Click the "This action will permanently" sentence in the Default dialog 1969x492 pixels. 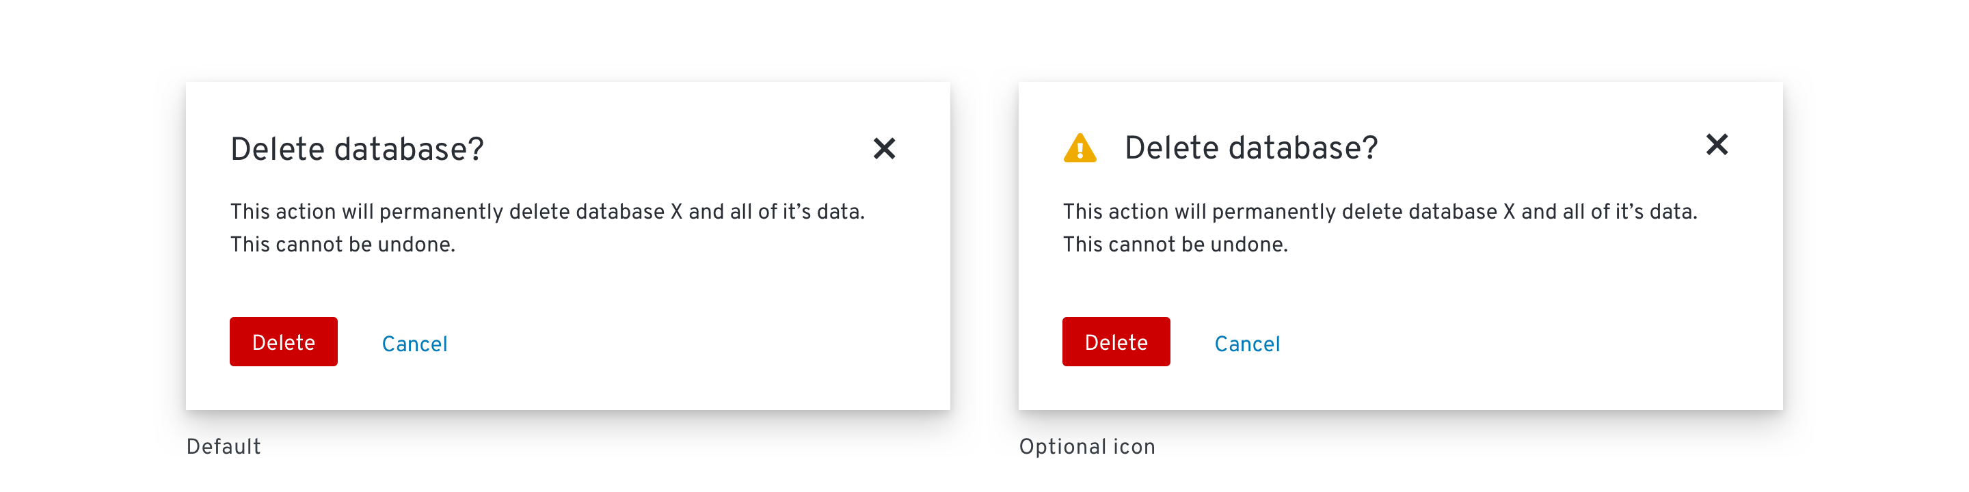pos(547,212)
